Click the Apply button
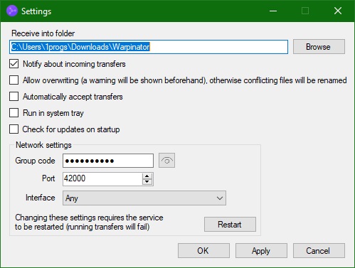The width and height of the screenshot is (355, 268). (x=261, y=250)
